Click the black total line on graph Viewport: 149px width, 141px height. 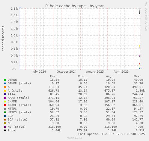click(139, 11)
